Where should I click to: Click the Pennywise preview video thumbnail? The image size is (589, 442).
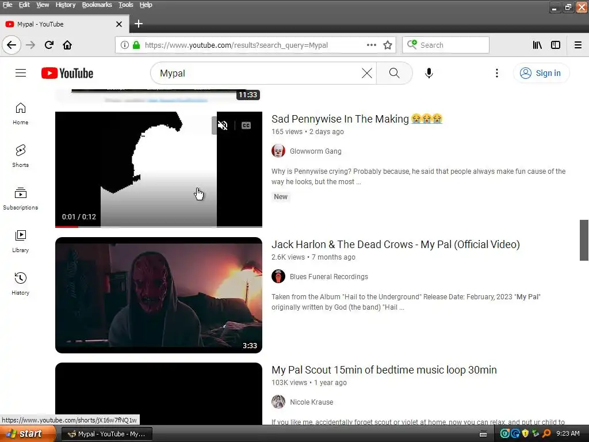click(159, 169)
